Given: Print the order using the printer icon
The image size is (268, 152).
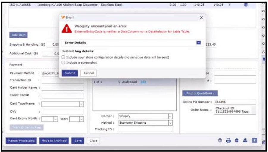Looking at the screenshot, I should tap(228, 140).
